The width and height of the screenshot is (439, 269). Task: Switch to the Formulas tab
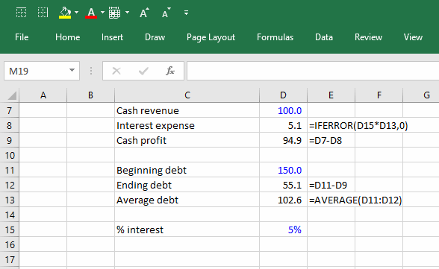[275, 37]
